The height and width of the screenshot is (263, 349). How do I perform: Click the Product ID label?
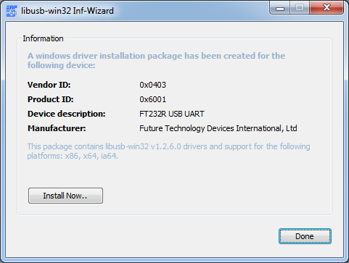pyautogui.click(x=51, y=99)
